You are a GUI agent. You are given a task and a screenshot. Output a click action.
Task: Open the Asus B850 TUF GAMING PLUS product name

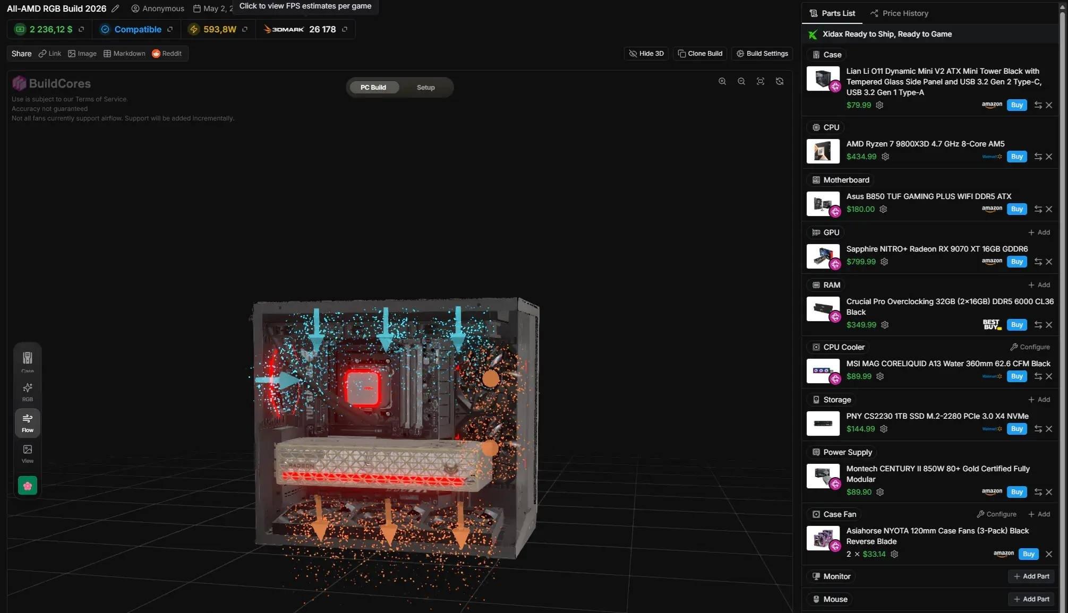coord(929,196)
